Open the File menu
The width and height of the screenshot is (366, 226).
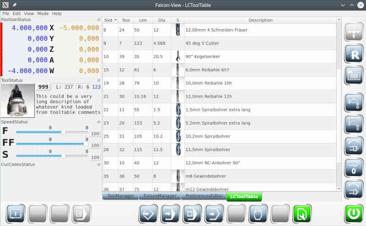tap(6, 14)
